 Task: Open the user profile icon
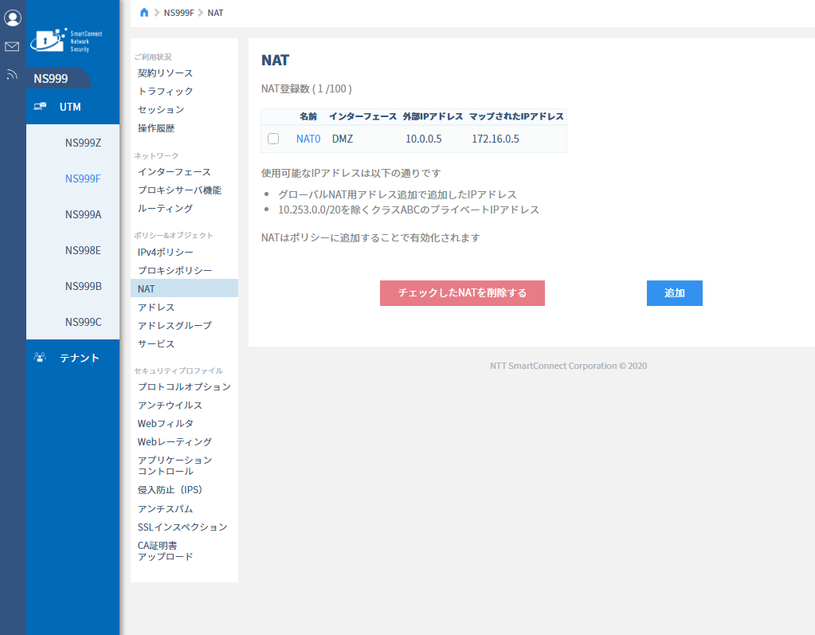(x=13, y=18)
